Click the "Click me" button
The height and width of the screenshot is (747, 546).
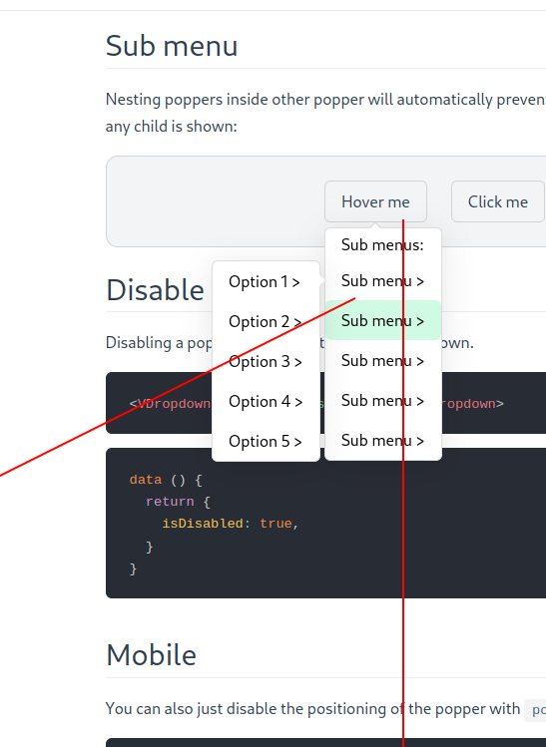[498, 201]
